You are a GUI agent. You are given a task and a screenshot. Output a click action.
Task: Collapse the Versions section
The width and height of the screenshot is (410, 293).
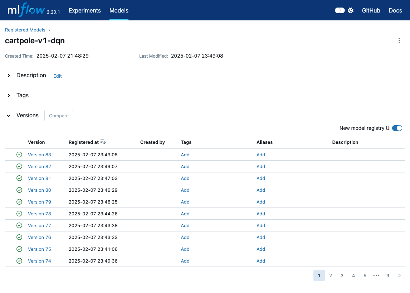tap(9, 116)
